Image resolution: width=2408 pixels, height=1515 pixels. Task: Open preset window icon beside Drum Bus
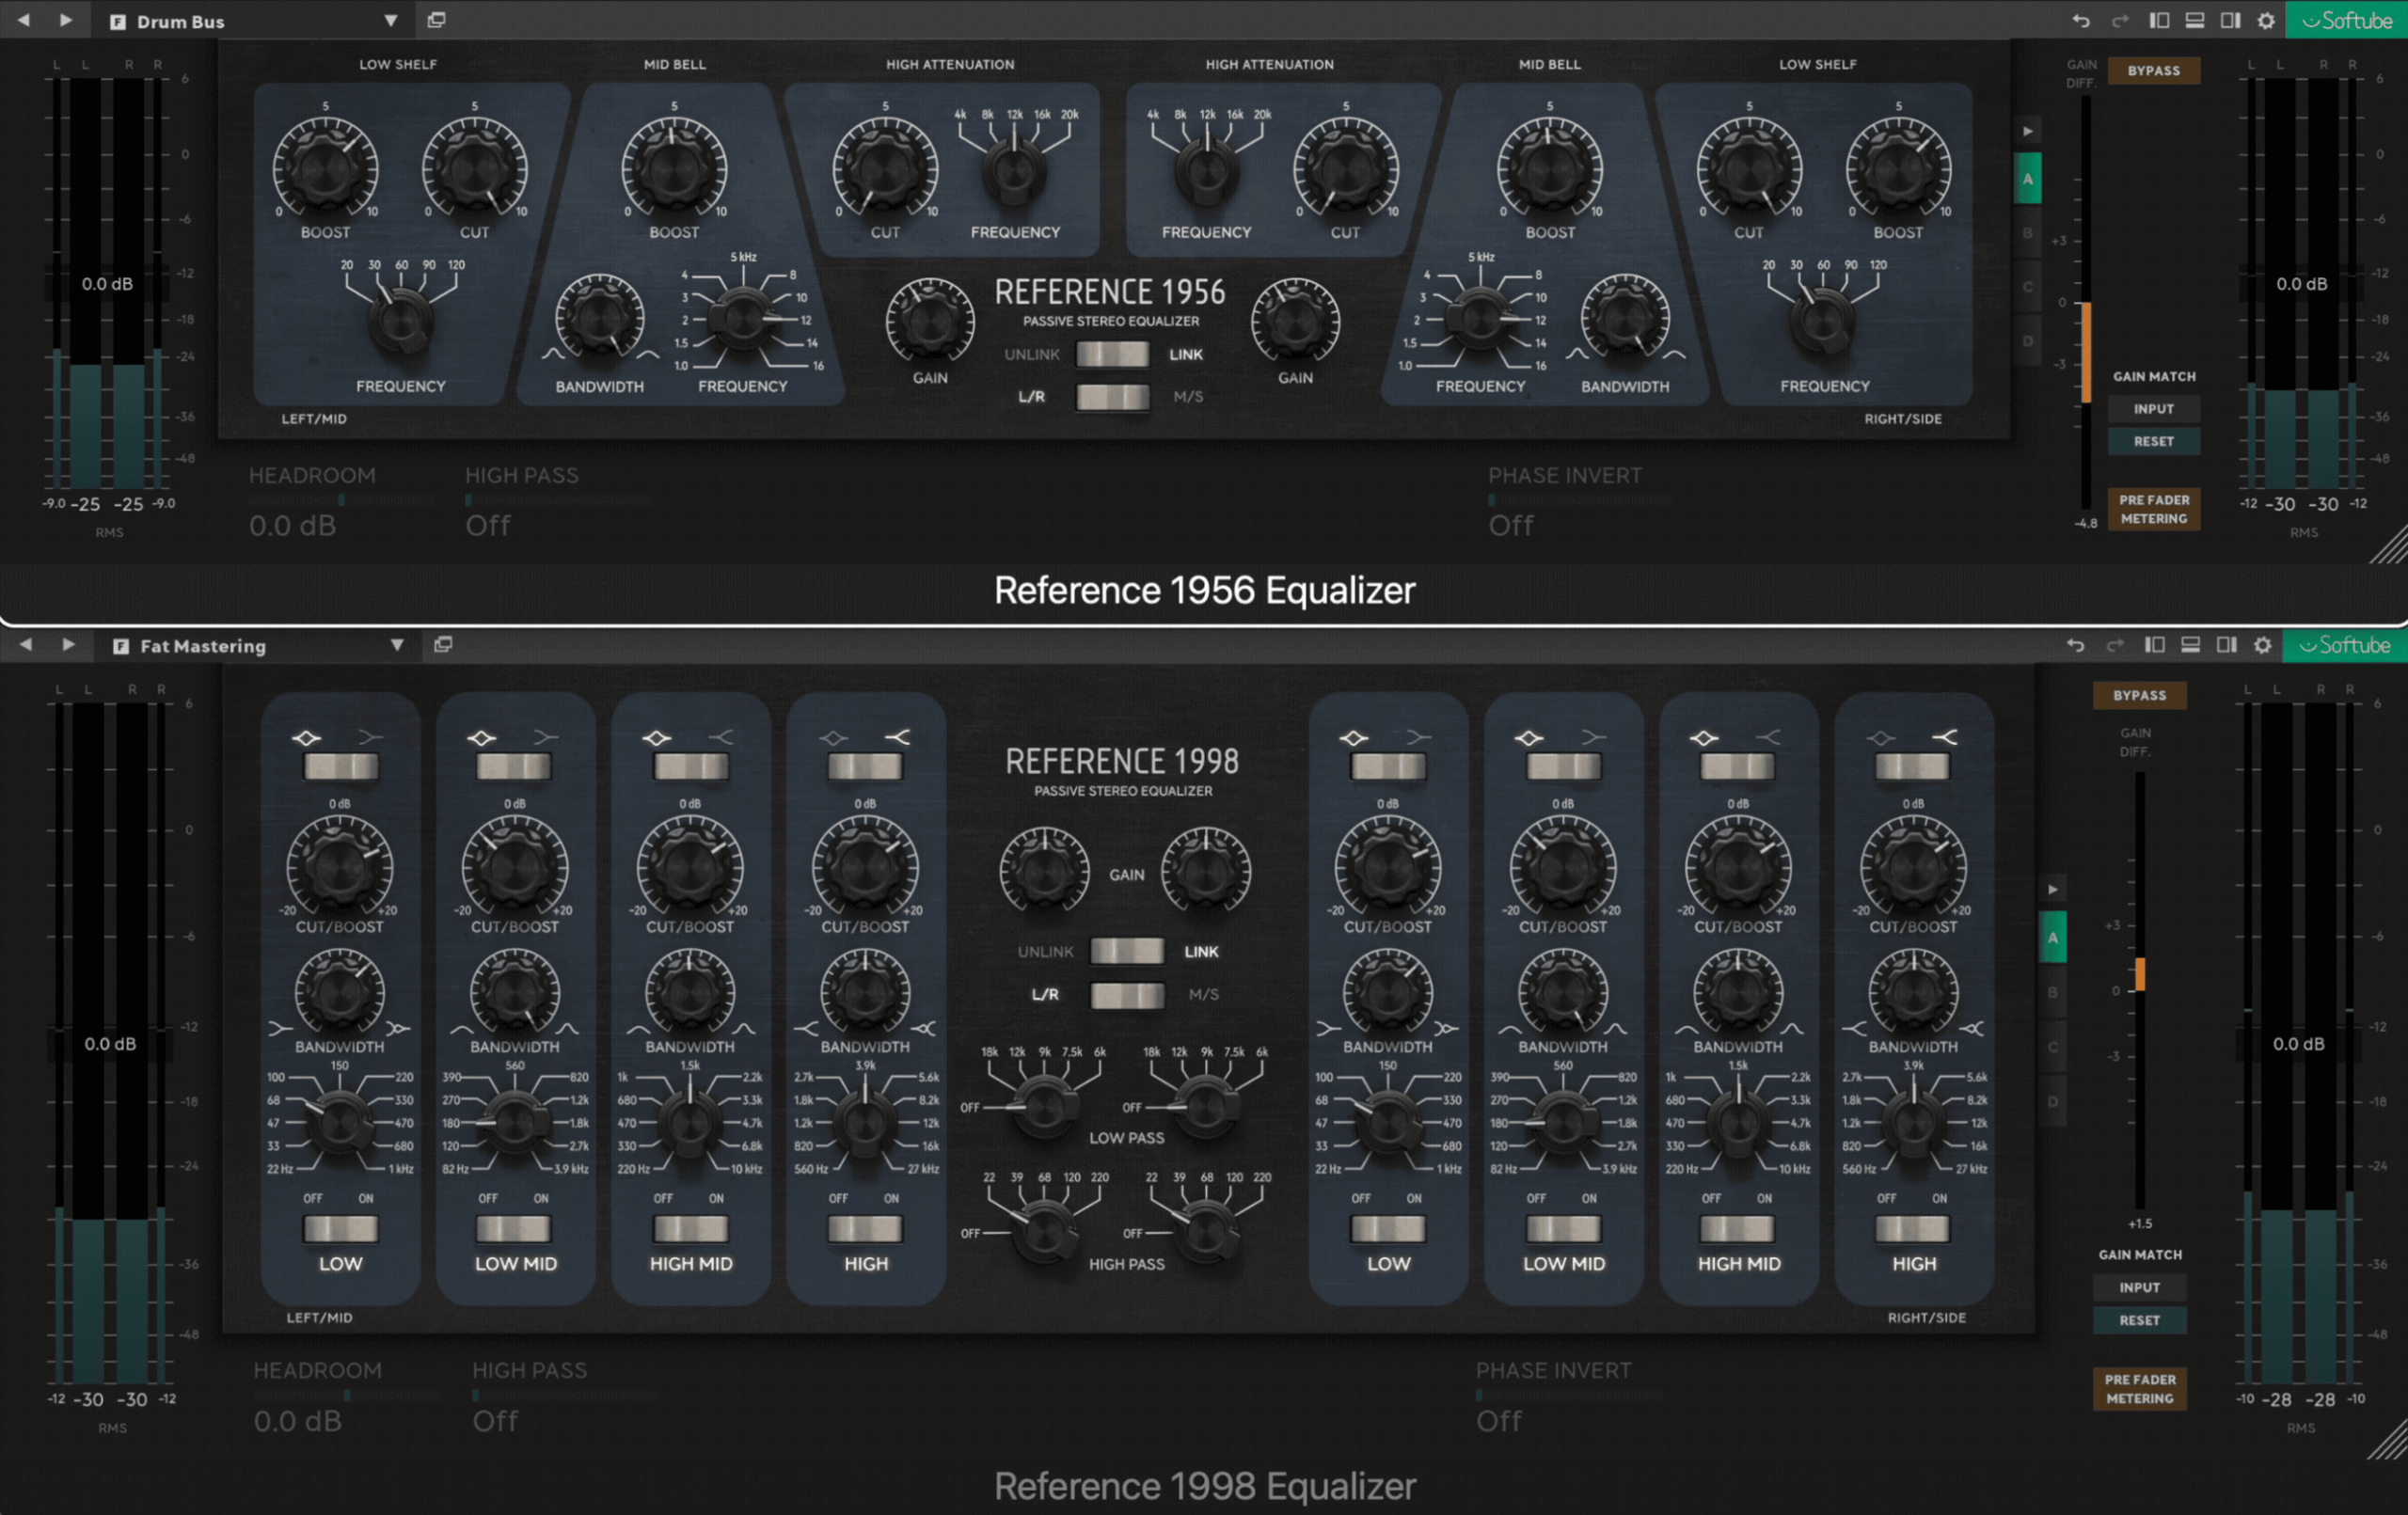click(436, 20)
